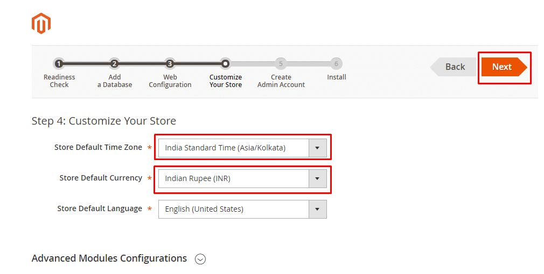Click step 5 Create Admin Account circle
Viewport: 544px width, 274px height.
click(x=281, y=64)
